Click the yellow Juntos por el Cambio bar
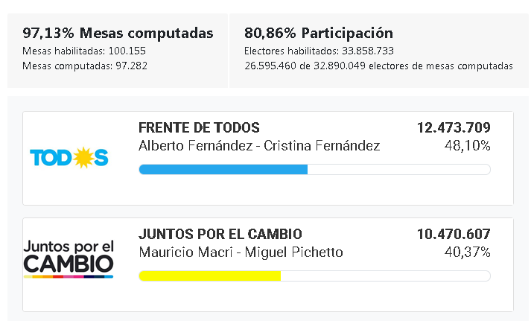The height and width of the screenshot is (321, 531). tap(210, 276)
